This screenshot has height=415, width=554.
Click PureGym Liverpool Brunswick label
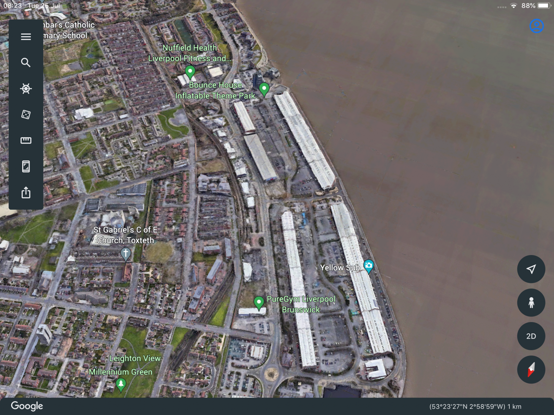[x=301, y=304]
